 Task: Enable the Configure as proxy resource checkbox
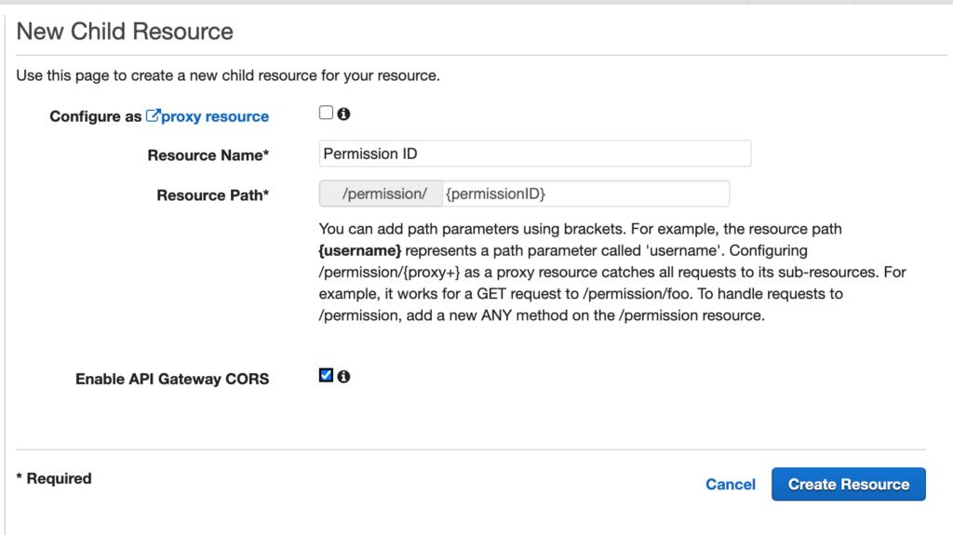pyautogui.click(x=326, y=113)
